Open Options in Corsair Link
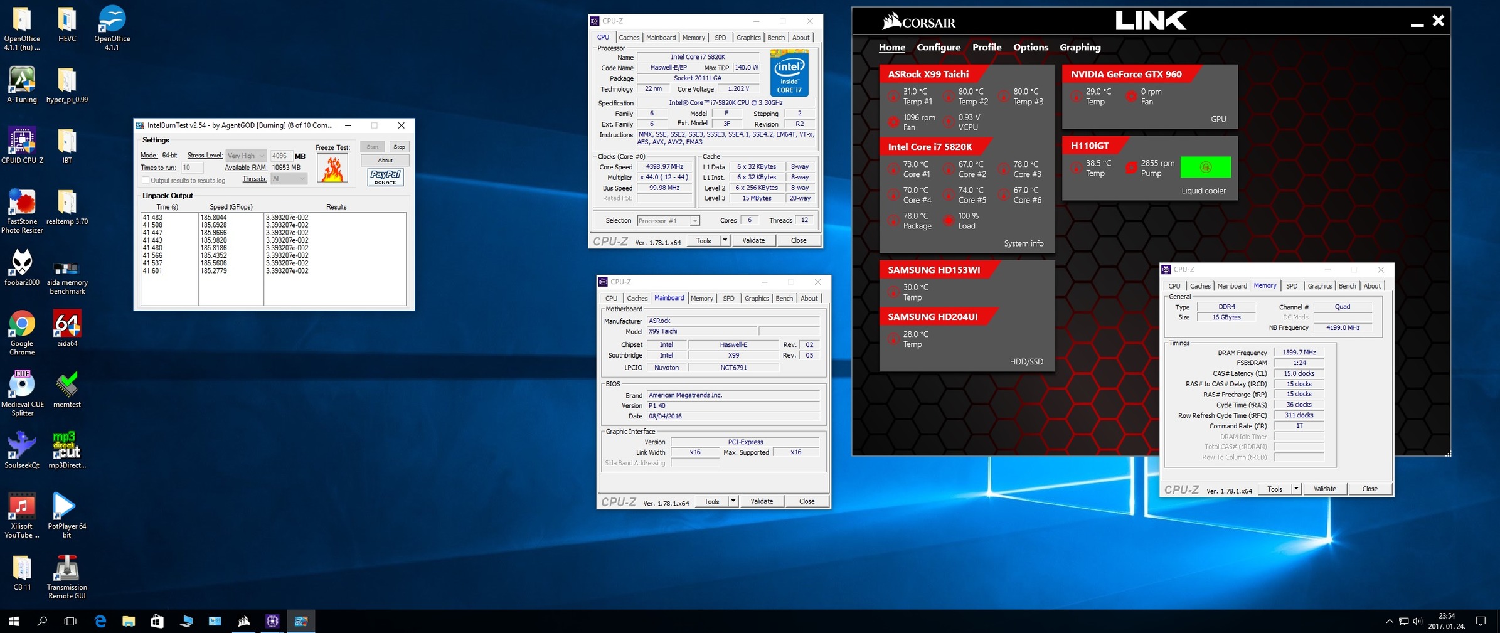The width and height of the screenshot is (1500, 633). tap(1031, 47)
